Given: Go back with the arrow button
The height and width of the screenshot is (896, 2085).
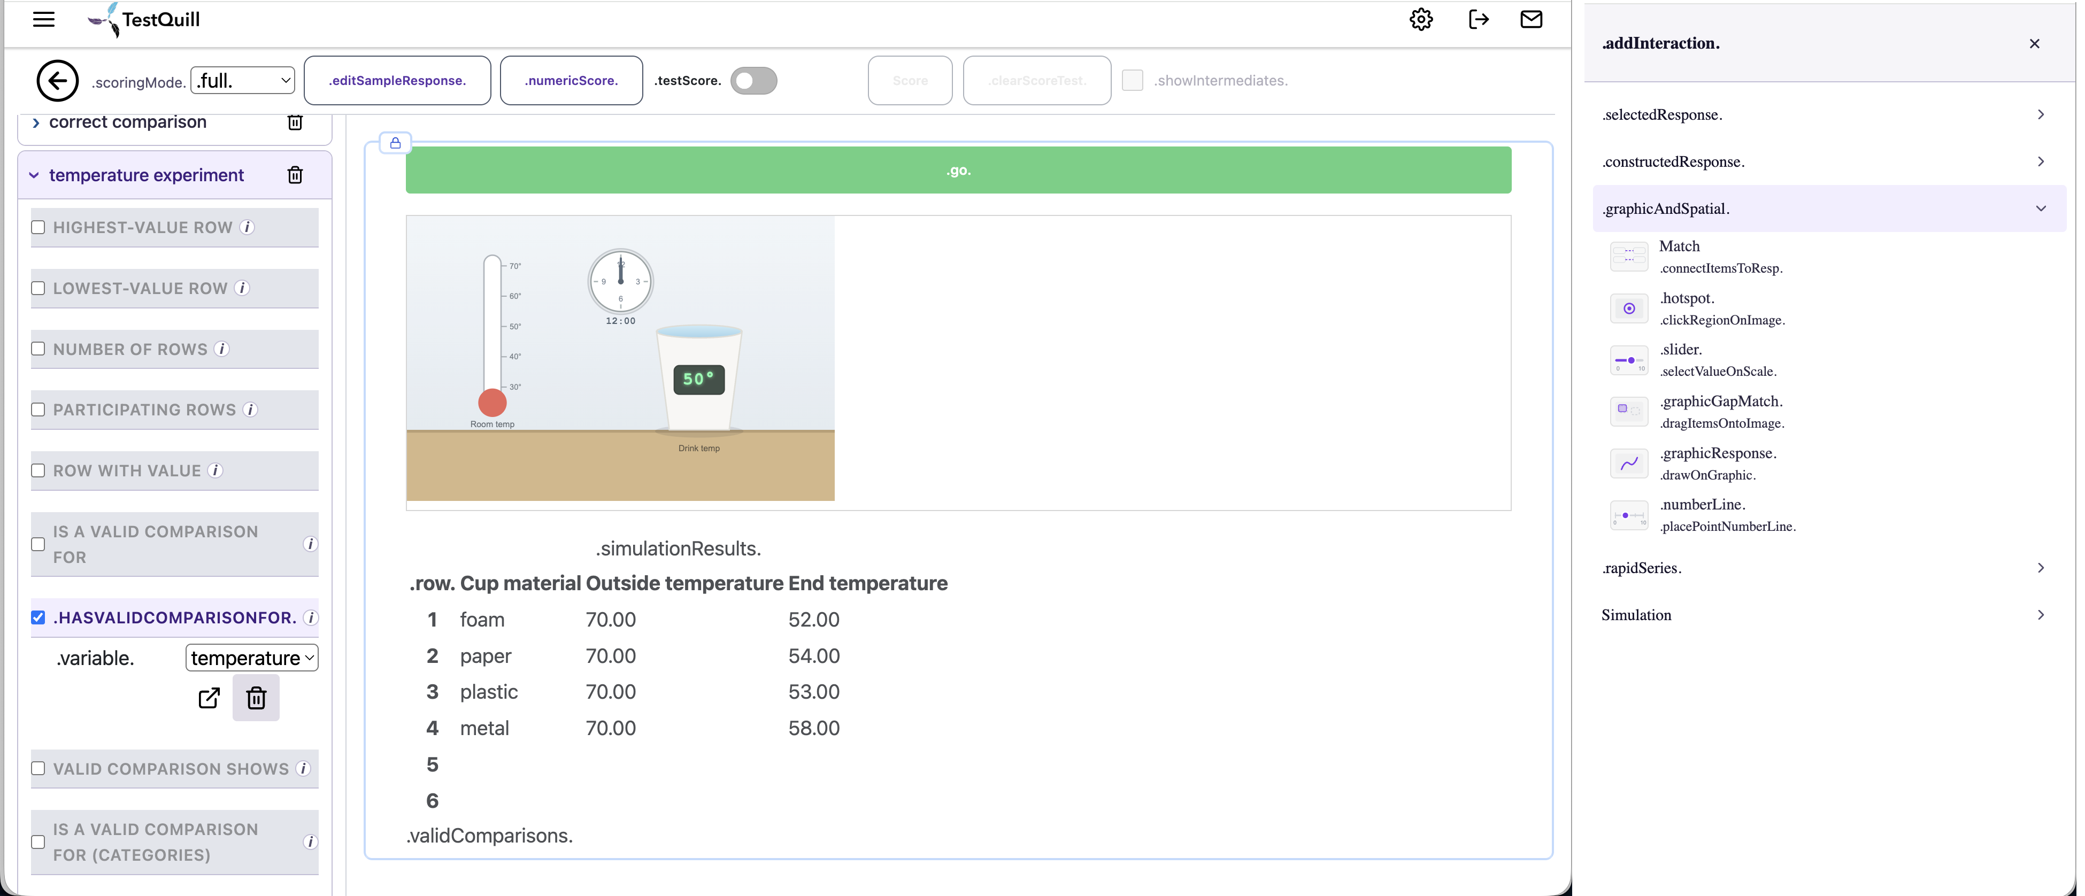Looking at the screenshot, I should [57, 81].
